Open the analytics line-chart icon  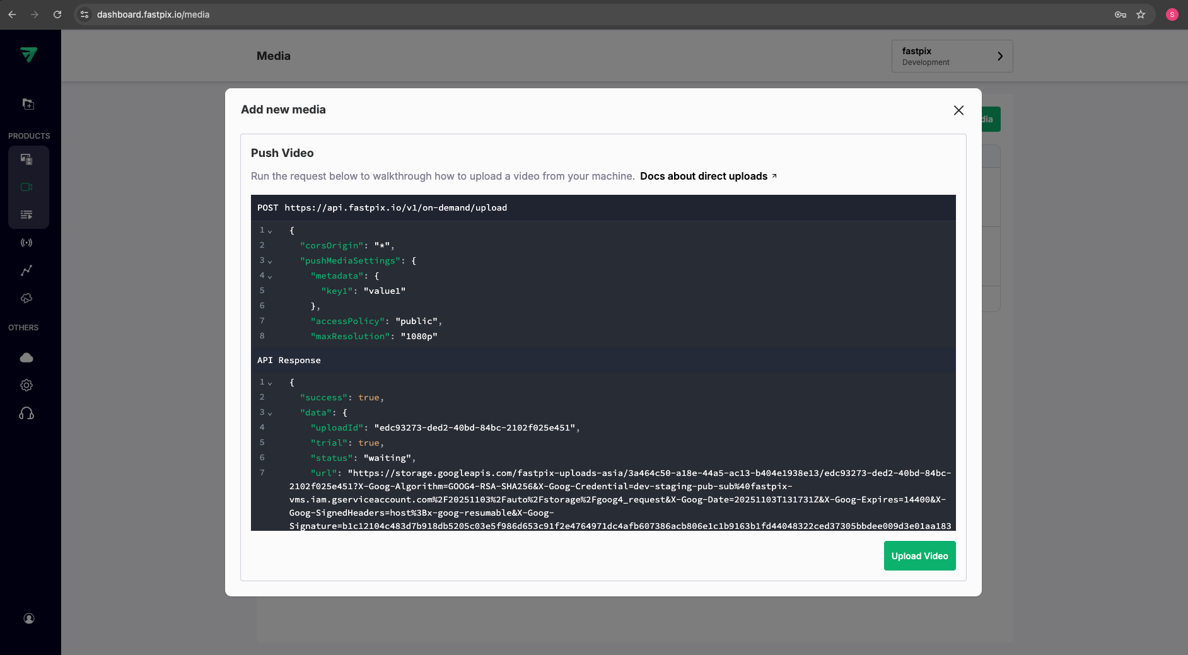pyautogui.click(x=26, y=270)
